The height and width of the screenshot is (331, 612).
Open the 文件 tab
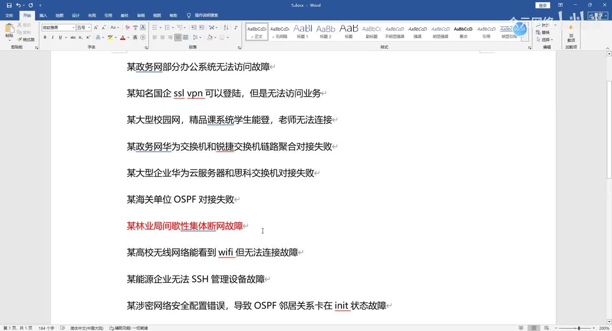pos(9,15)
